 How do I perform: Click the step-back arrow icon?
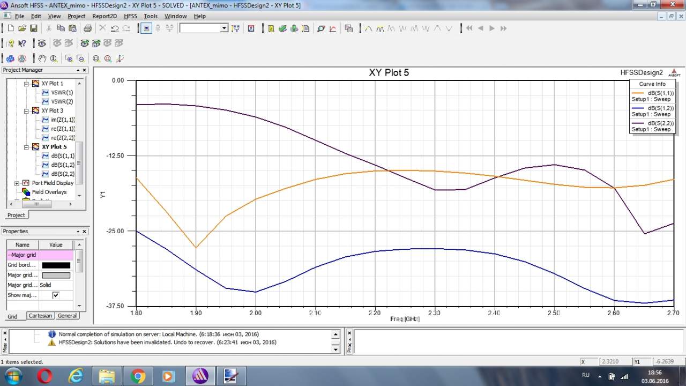[x=480, y=28]
